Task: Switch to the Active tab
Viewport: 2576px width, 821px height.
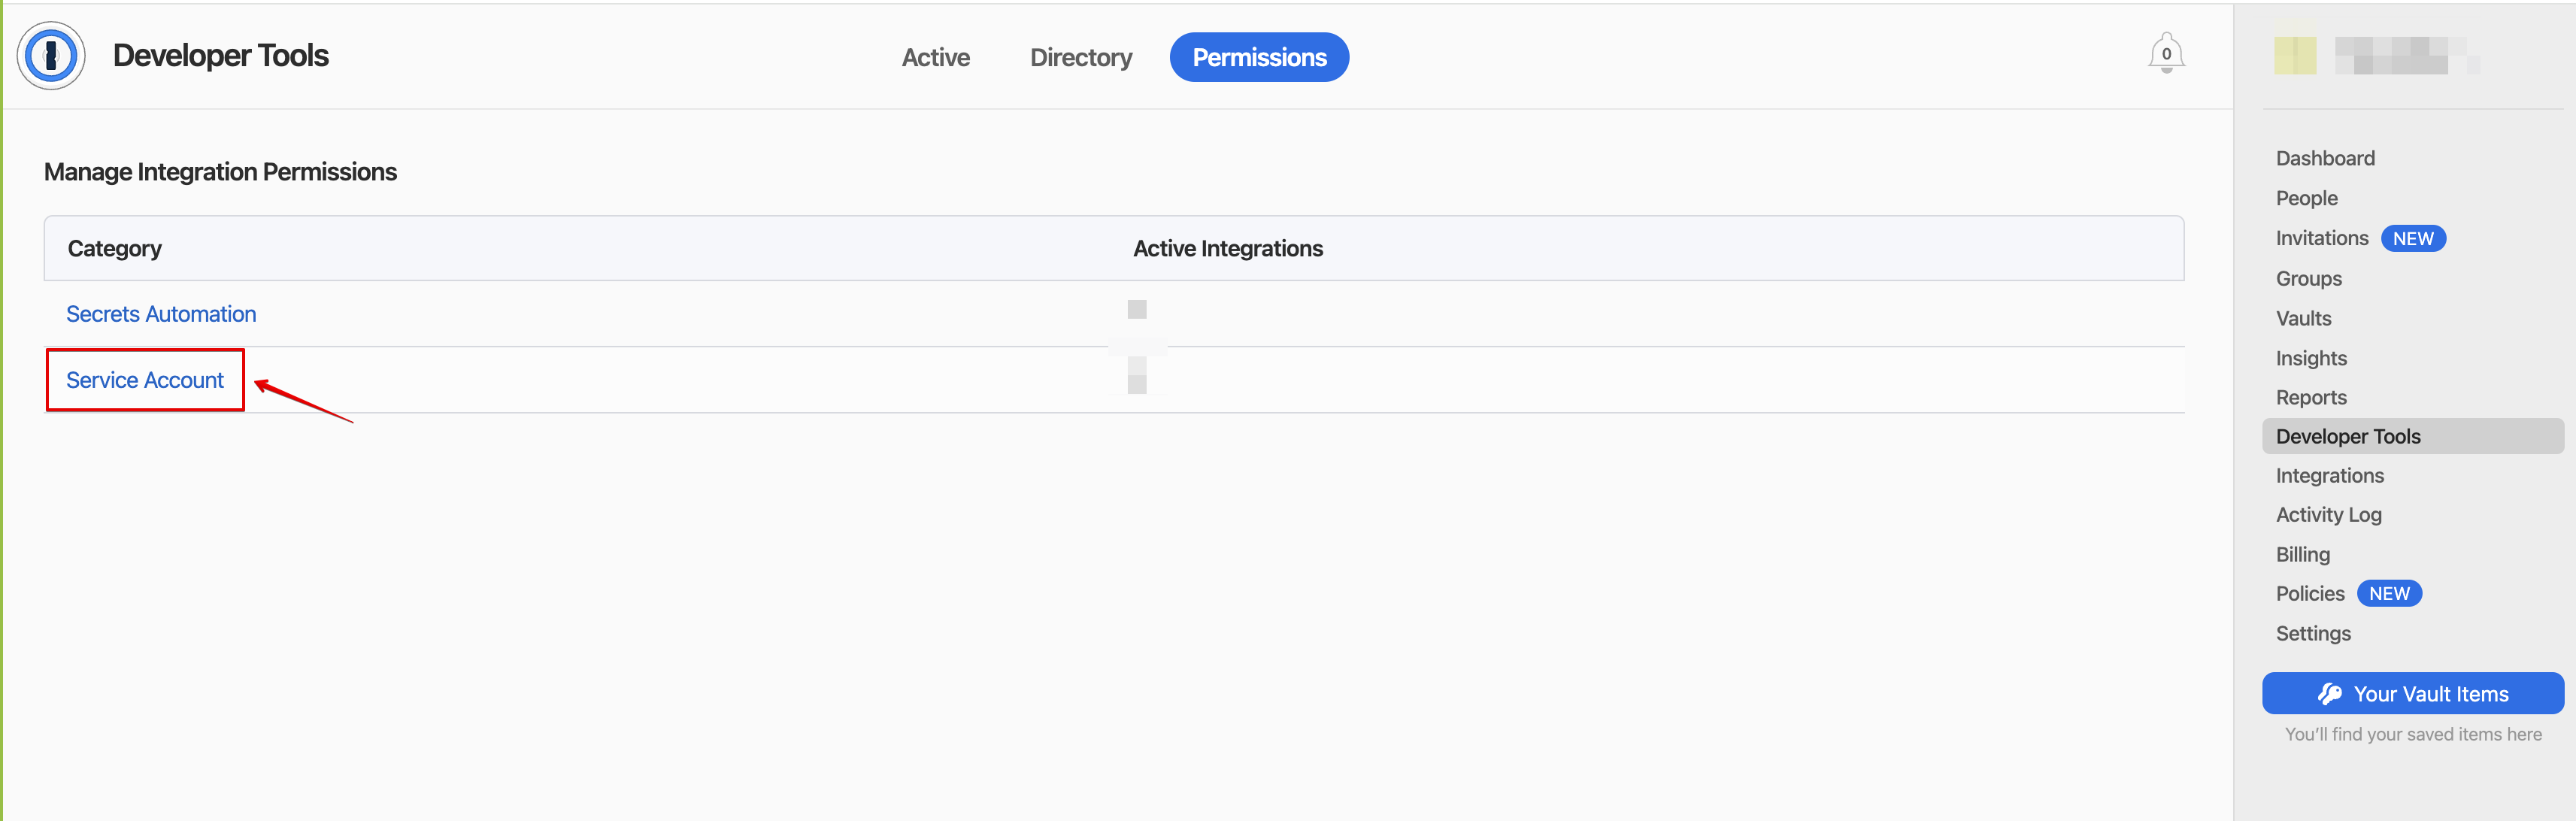Action: (936, 57)
